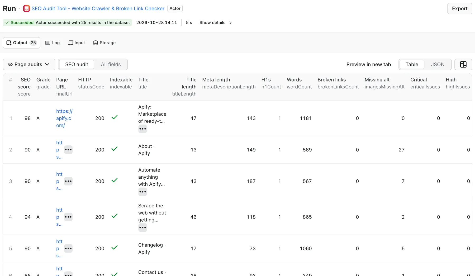475x276 pixels.
Task: Open the Input tab
Action: tap(77, 43)
